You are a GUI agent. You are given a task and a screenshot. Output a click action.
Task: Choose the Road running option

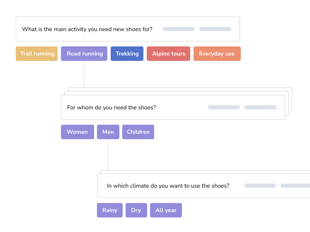pos(84,54)
